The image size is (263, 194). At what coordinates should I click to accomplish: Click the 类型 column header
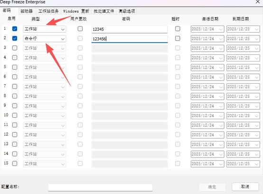click(36, 19)
